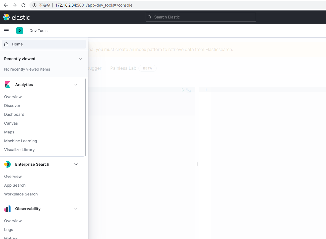Click the Elastic logo
The width and height of the screenshot is (326, 239).
click(17, 17)
